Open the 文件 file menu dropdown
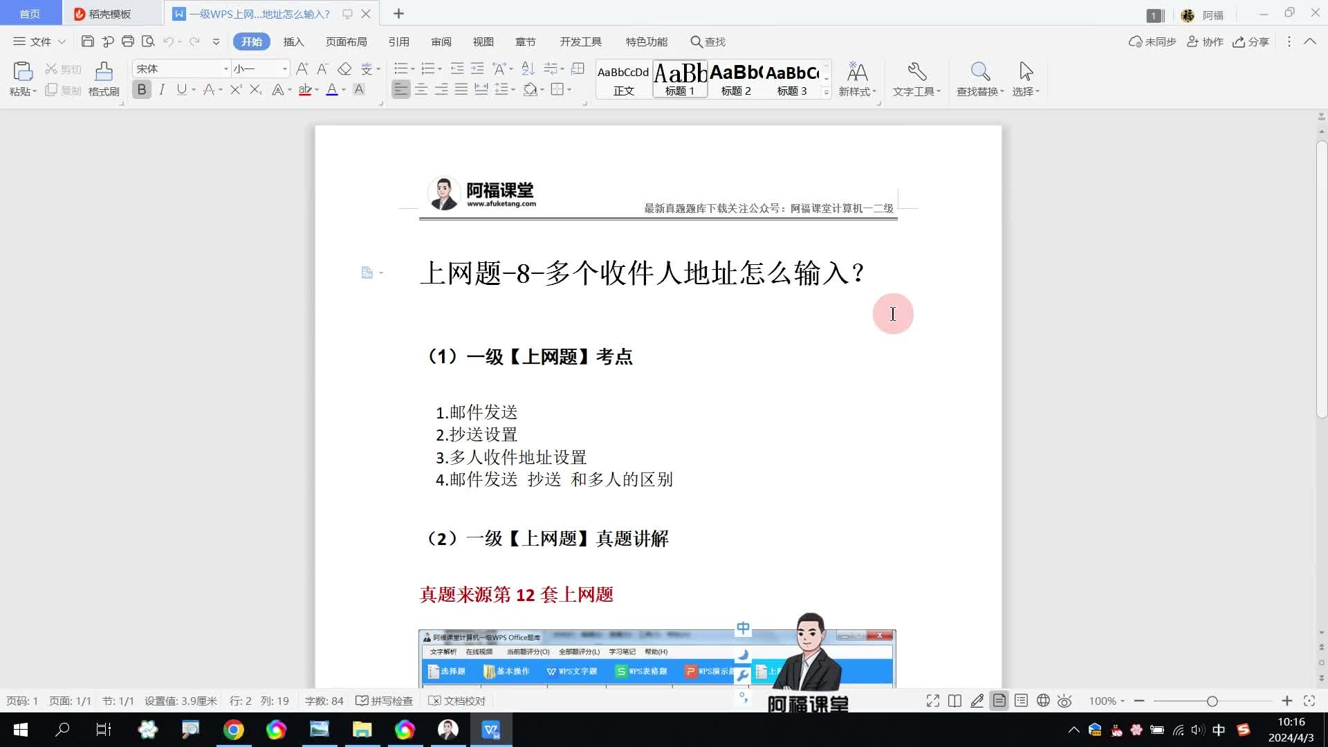1328x747 pixels. pos(40,41)
